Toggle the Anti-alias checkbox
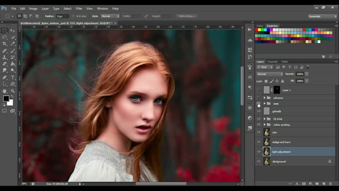 point(73,16)
